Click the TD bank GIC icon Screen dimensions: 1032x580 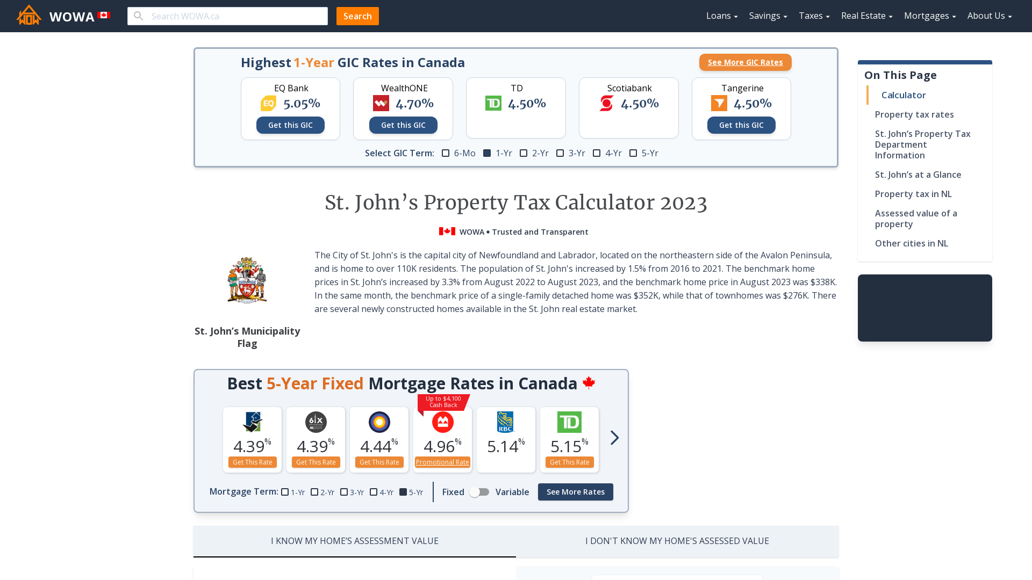pos(493,104)
